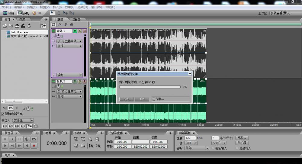The height and width of the screenshot is (164, 302).
Task: Zoom out full both axes
Action: 90,139
